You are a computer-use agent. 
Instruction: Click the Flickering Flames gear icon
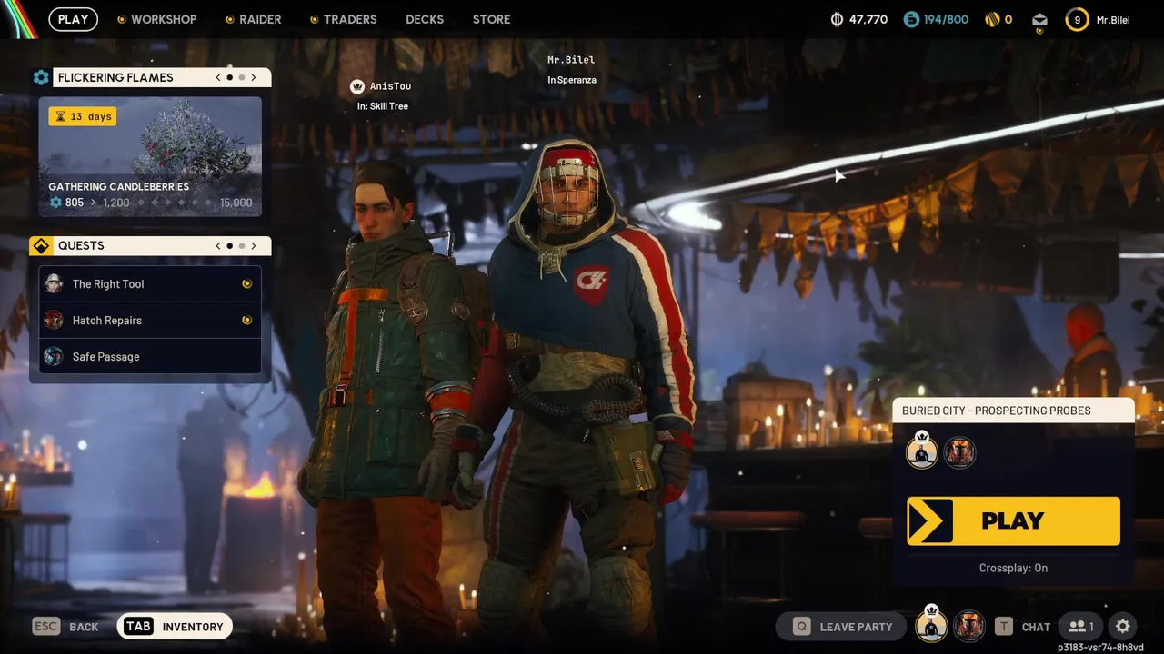click(x=41, y=77)
